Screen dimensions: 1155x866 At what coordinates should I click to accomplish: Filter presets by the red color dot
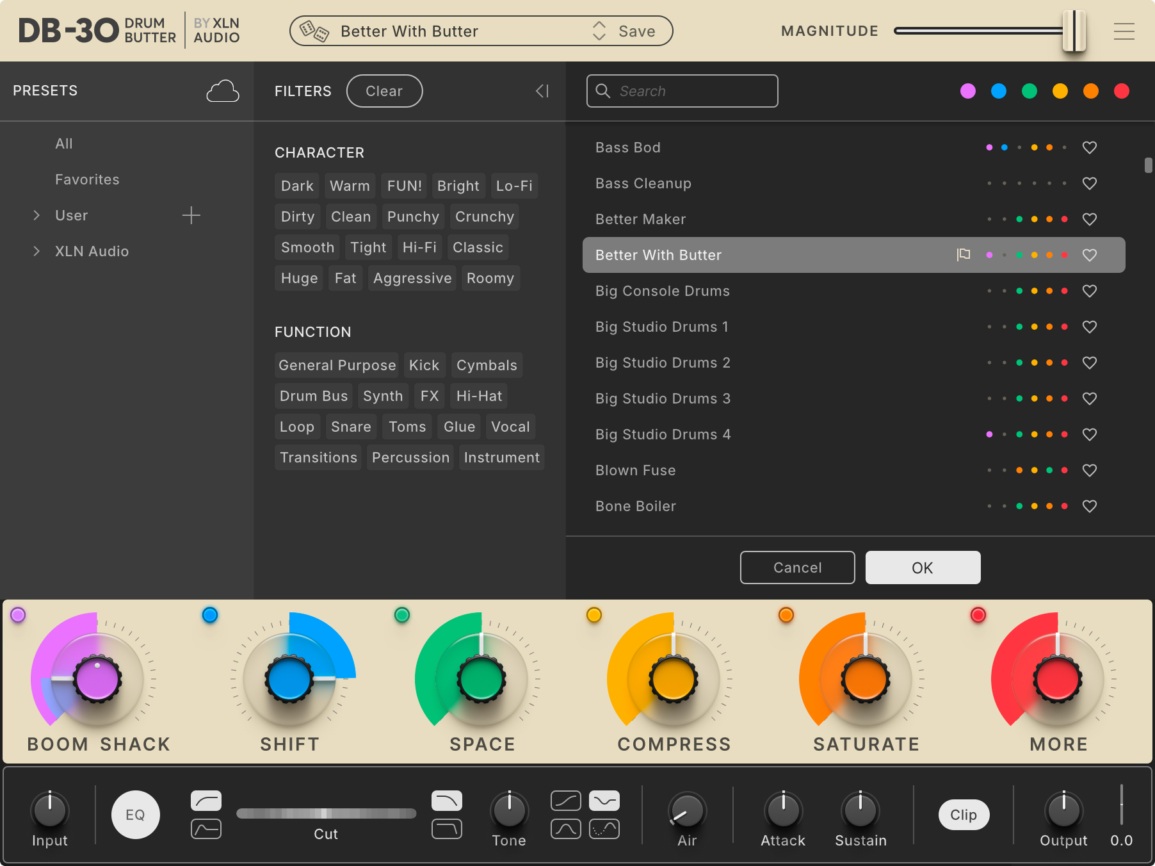[1122, 91]
